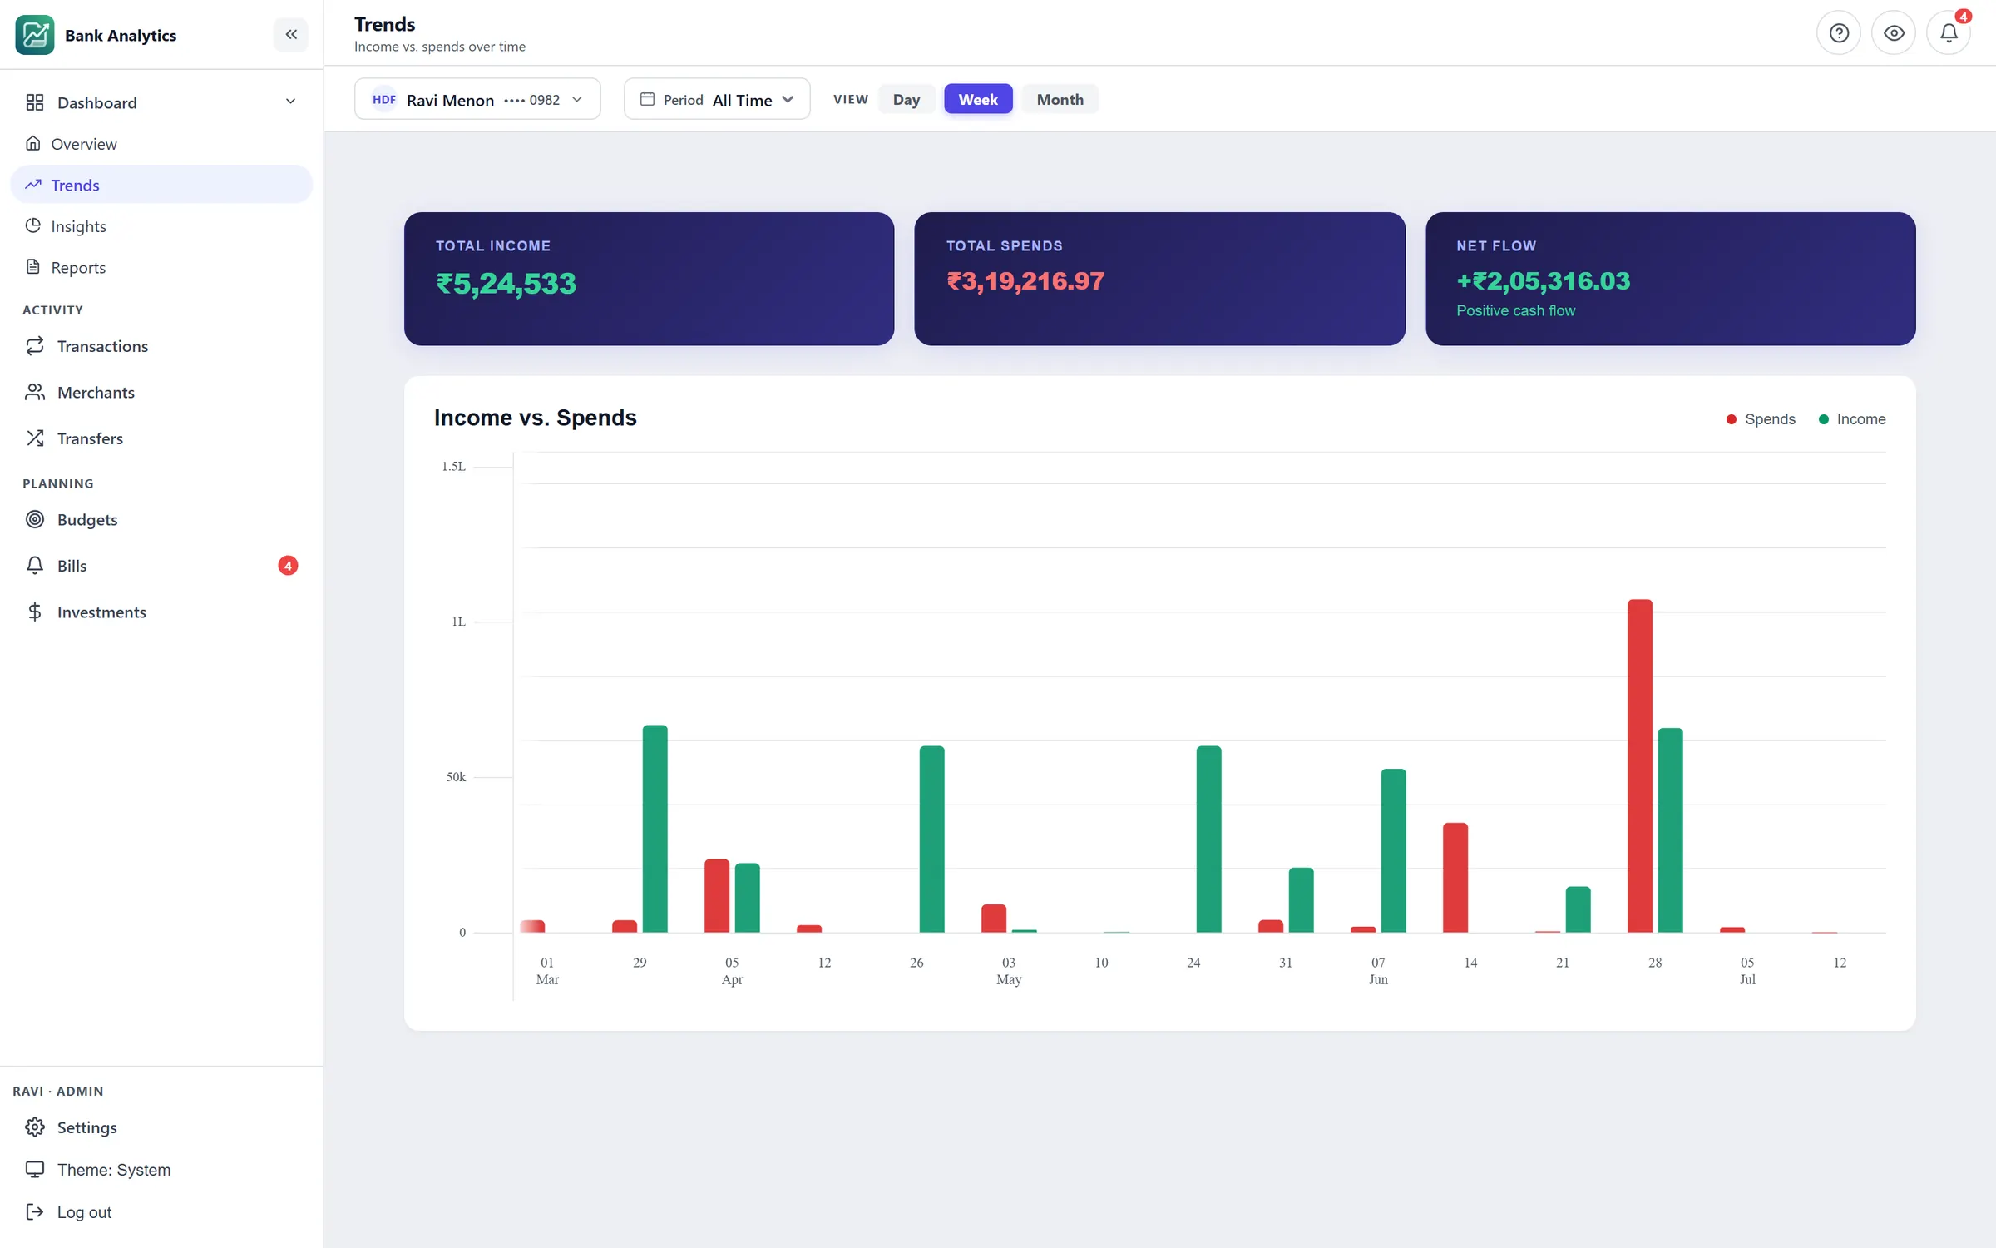
Task: Switch the view to Week
Action: (978, 99)
